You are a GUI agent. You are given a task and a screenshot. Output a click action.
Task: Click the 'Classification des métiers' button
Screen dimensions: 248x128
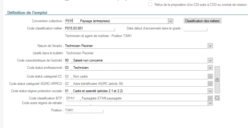[202, 21]
